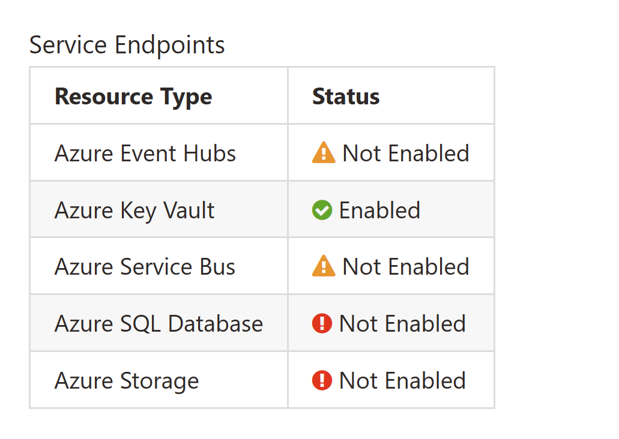
Task: Click the red error icon for Azure Storage
Action: 322,380
